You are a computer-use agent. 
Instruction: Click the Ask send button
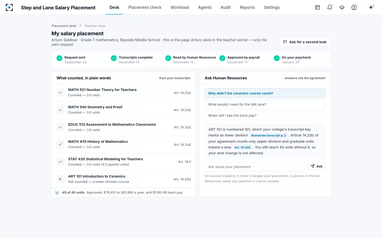coord(316,166)
